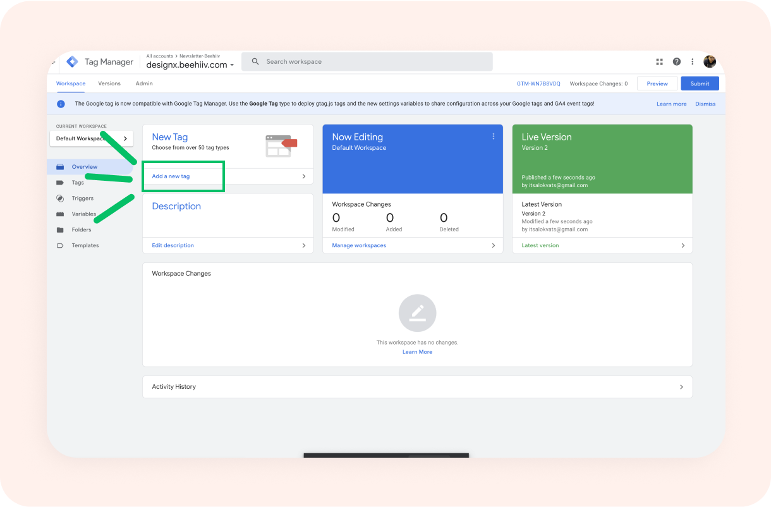Click the New Tag card heading

[x=170, y=137]
